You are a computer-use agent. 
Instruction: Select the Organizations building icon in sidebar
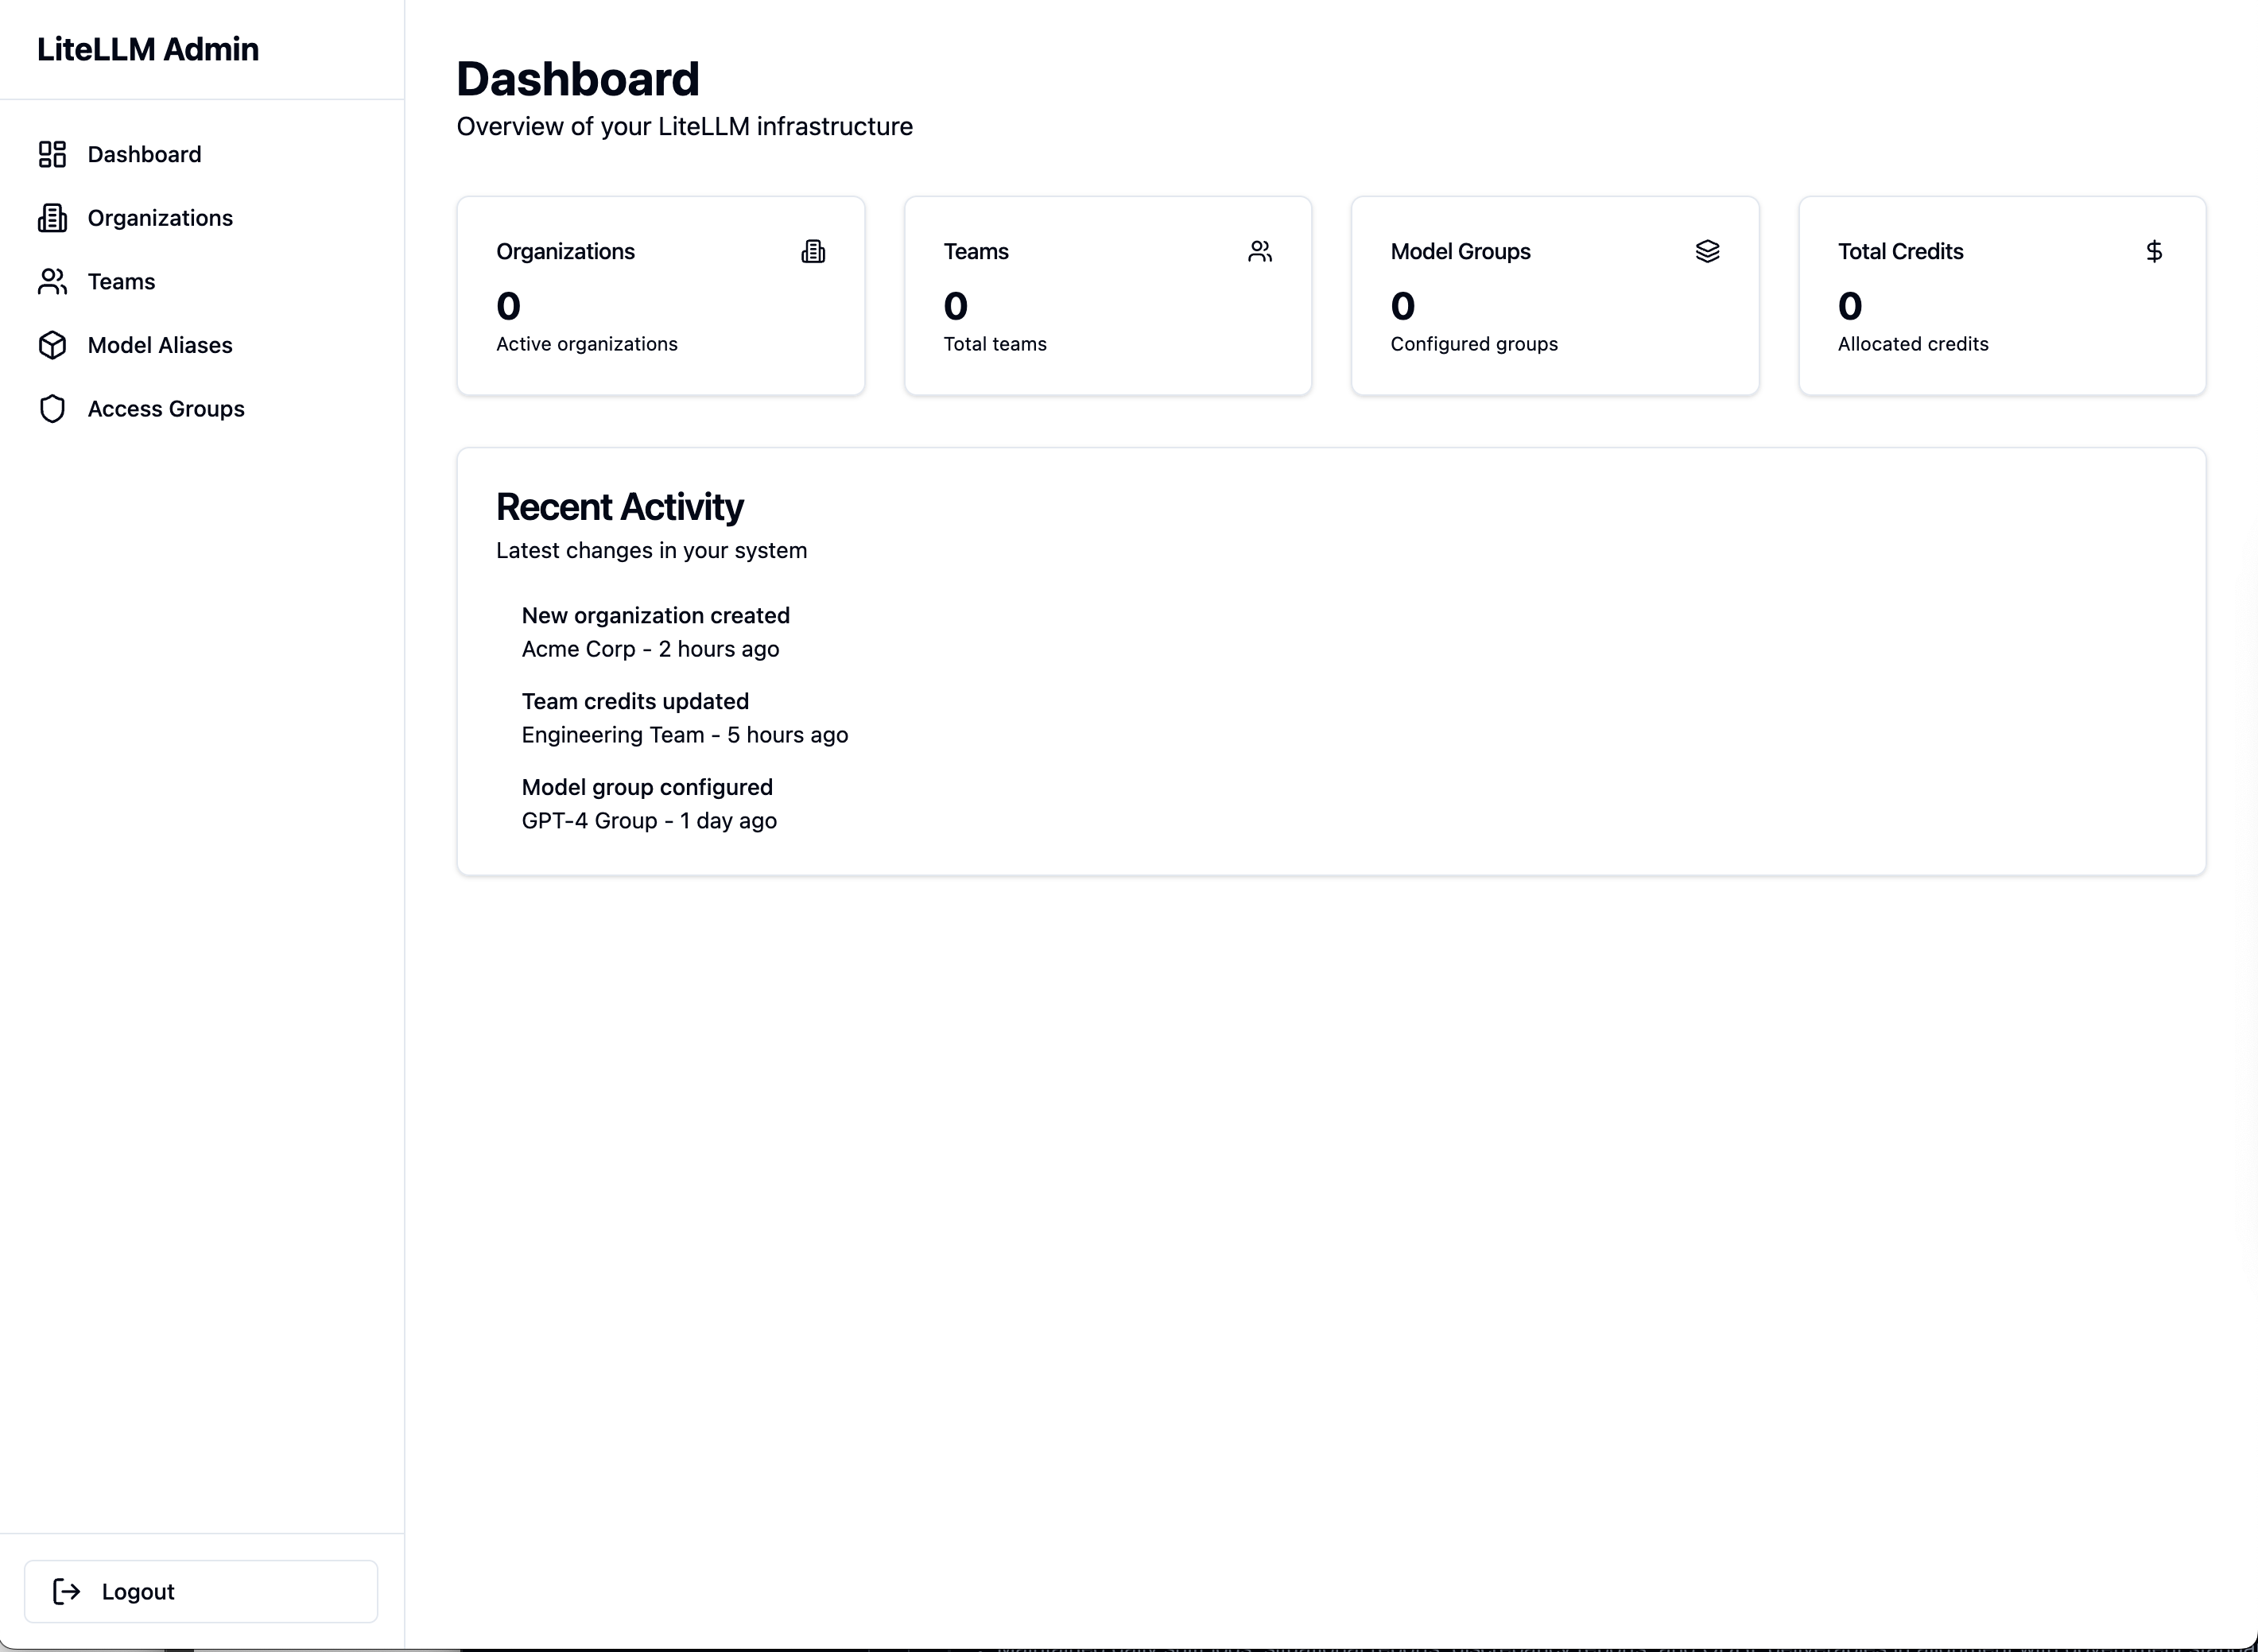tap(53, 217)
